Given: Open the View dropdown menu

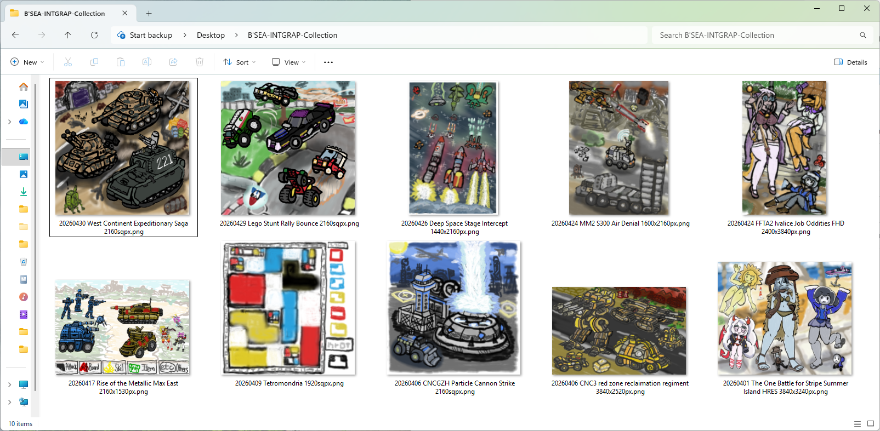Looking at the screenshot, I should pyautogui.click(x=289, y=62).
